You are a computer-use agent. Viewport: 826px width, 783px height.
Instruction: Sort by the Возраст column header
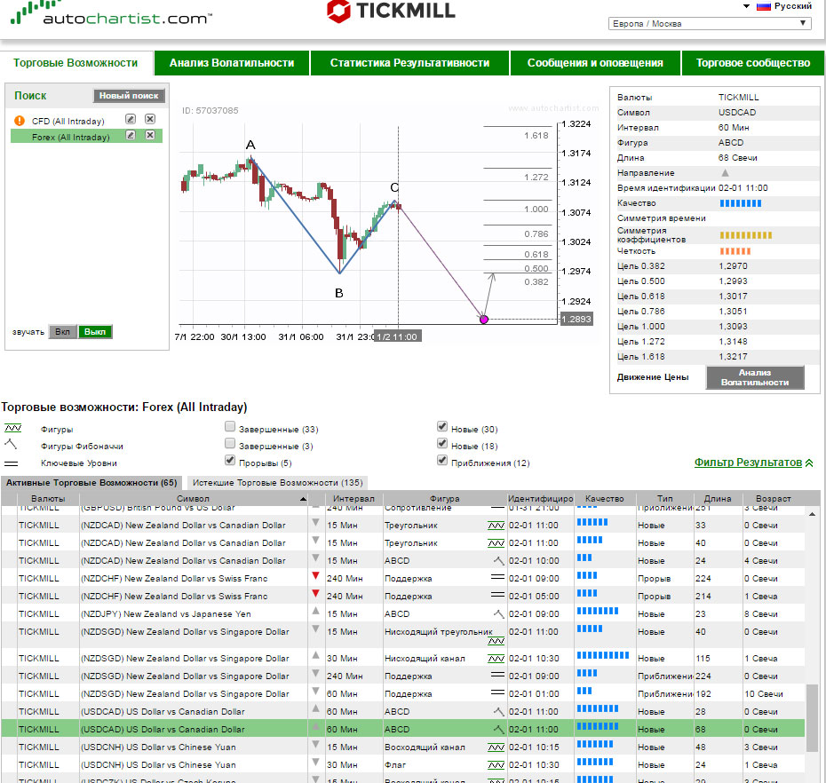tap(773, 498)
